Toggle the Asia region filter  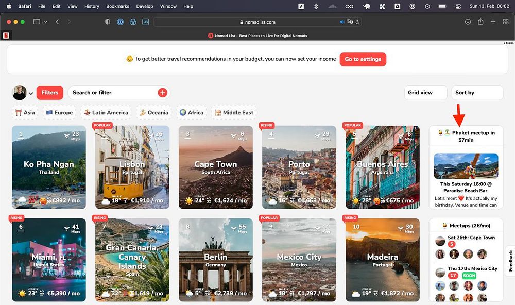click(25, 112)
